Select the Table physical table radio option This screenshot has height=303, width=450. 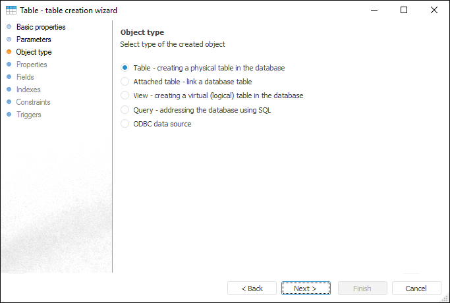click(125, 68)
